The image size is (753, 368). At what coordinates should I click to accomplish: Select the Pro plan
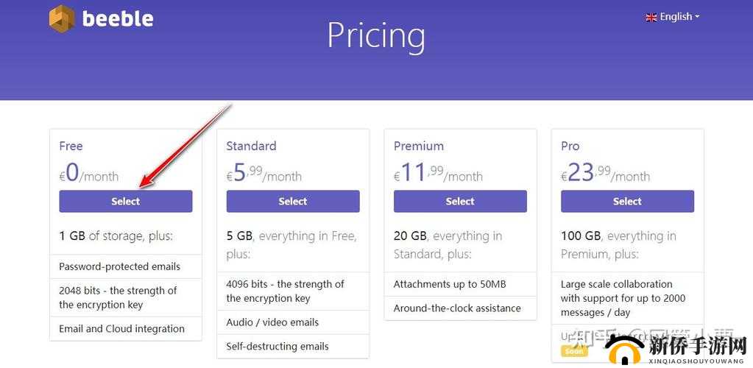[627, 202]
